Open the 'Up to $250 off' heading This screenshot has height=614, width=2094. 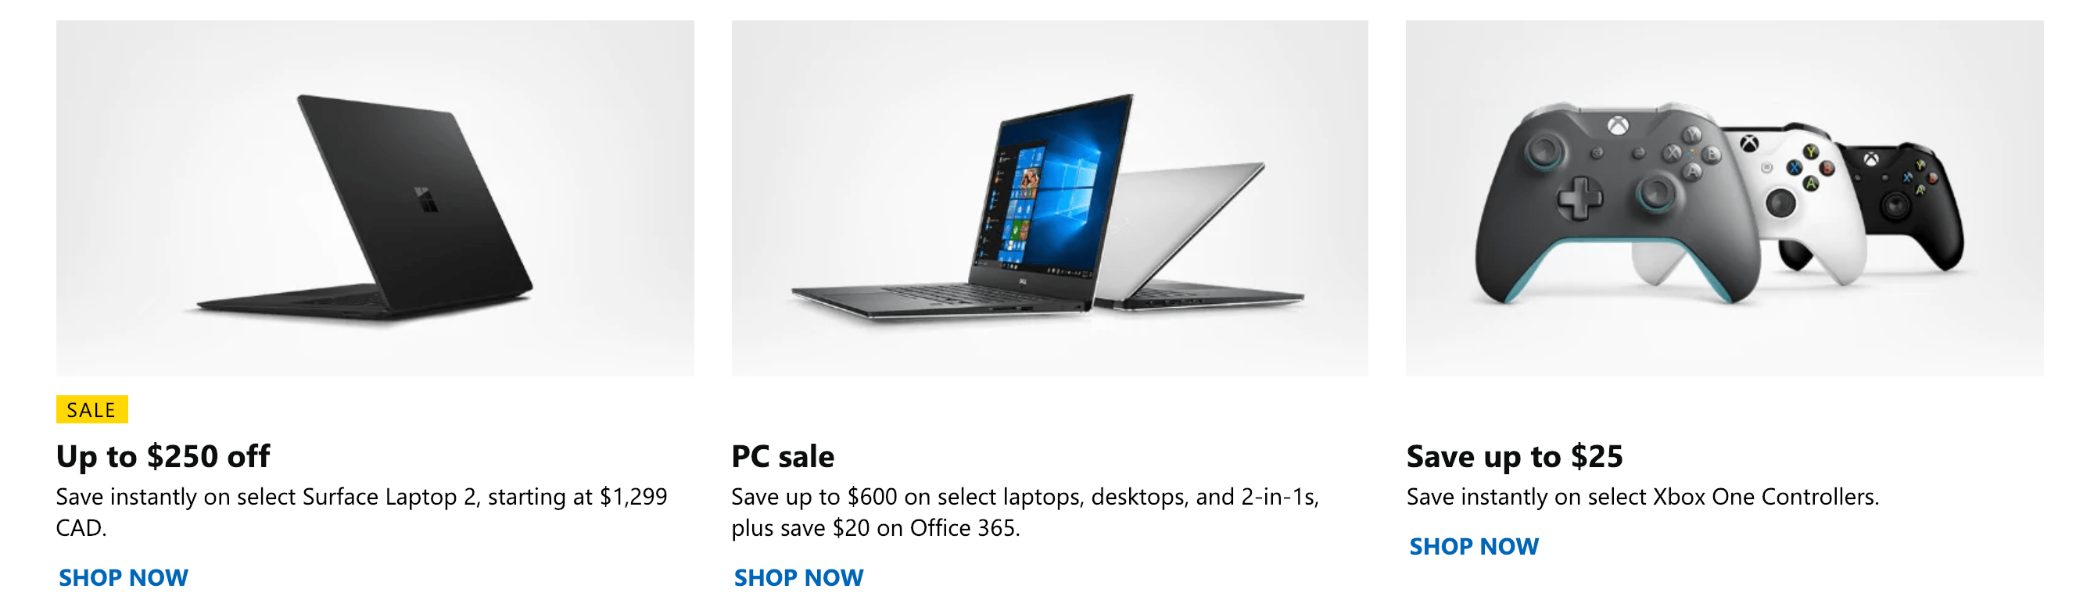point(163,456)
